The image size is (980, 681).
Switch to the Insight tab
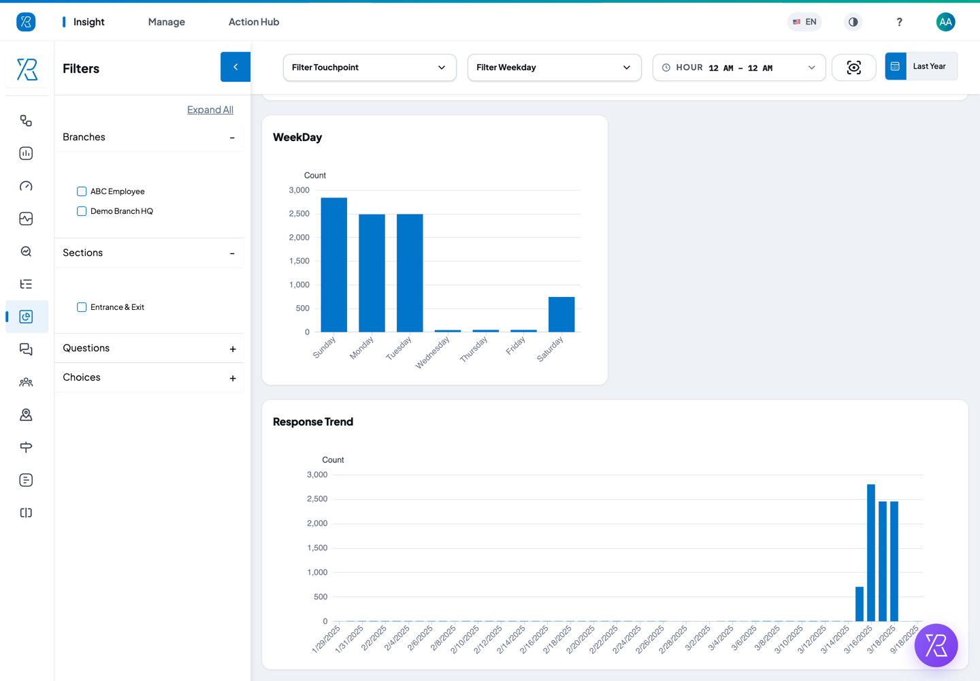pyautogui.click(x=88, y=22)
